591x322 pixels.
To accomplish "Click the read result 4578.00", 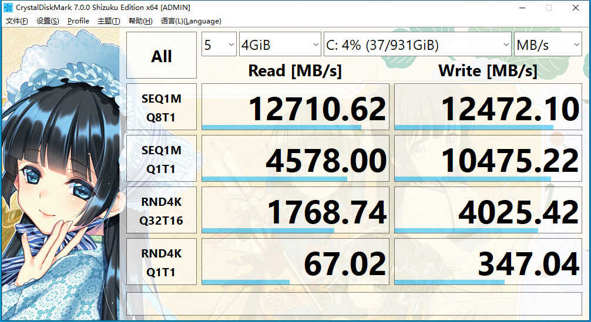I will 295,158.
